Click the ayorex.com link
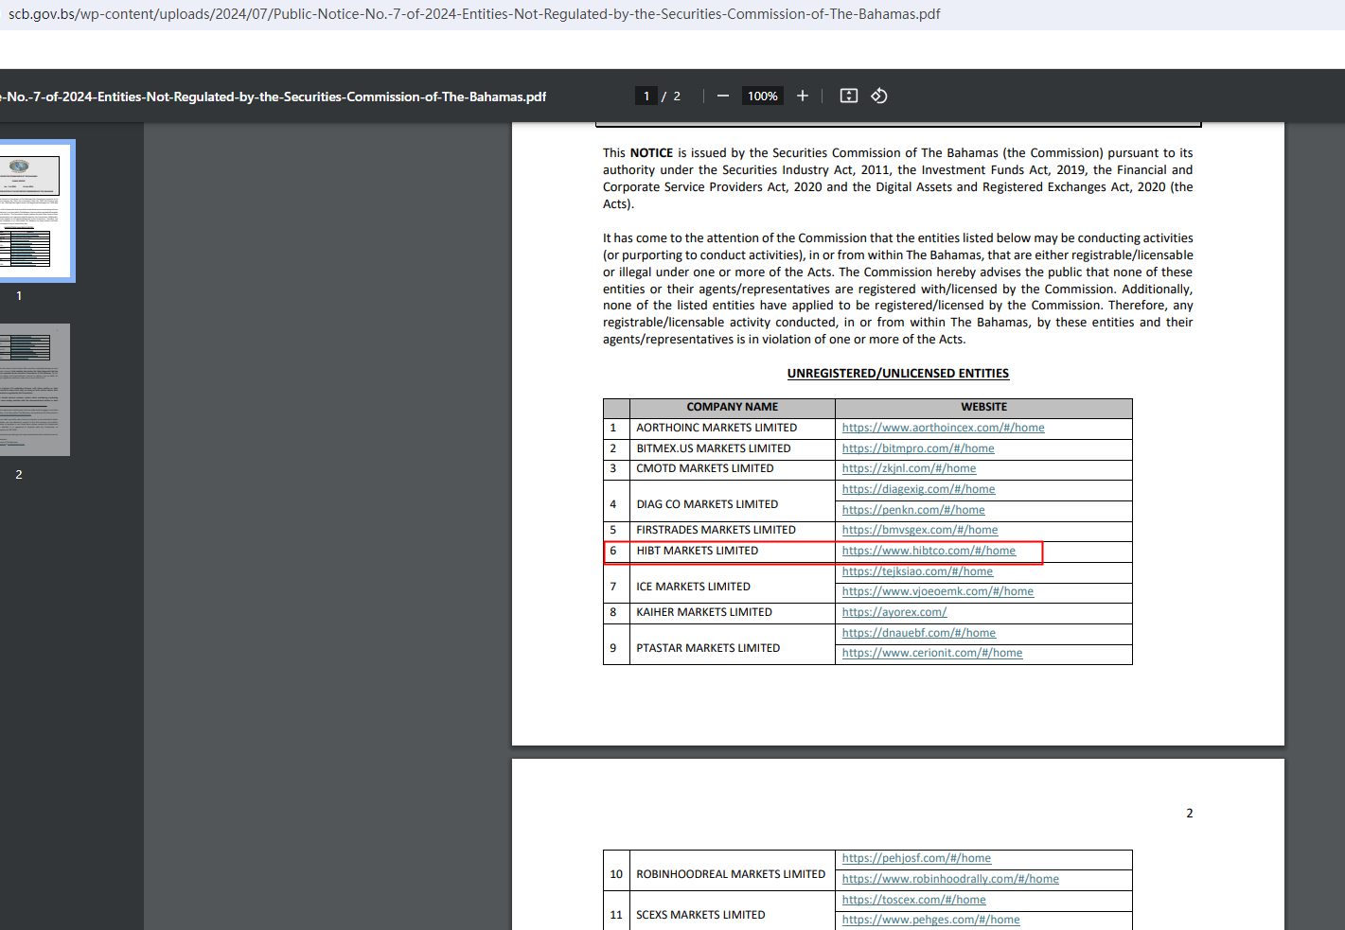The width and height of the screenshot is (1345, 930). pyautogui.click(x=894, y=612)
